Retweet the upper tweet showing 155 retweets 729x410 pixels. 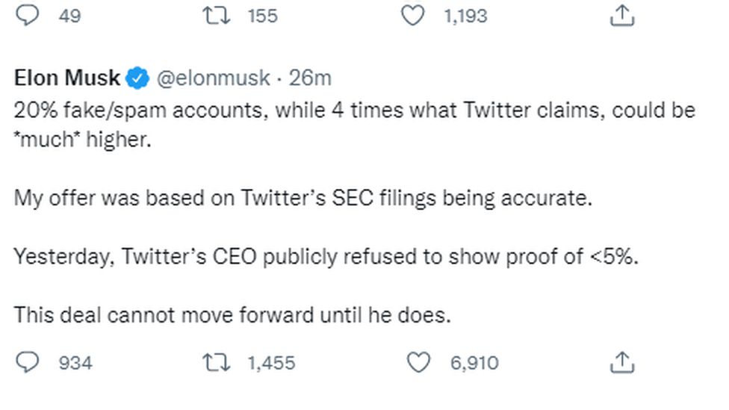(217, 16)
